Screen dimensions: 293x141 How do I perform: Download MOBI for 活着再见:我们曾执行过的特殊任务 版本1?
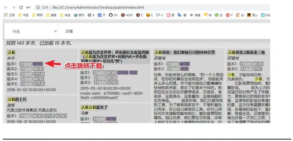[x=185, y=64]
